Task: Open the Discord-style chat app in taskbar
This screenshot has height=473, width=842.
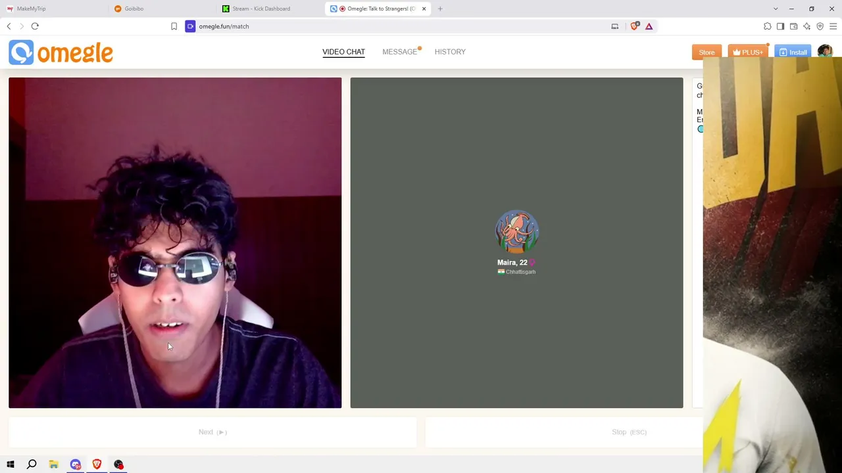Action: point(75,464)
